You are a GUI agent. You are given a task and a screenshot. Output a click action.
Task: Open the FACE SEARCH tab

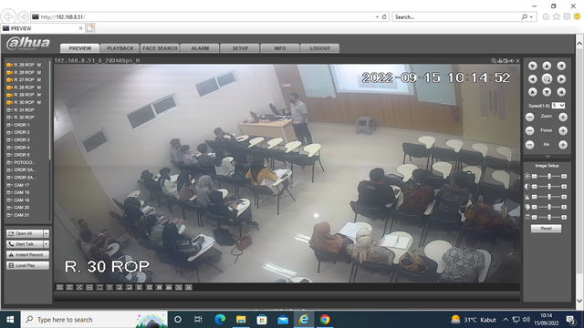(161, 48)
